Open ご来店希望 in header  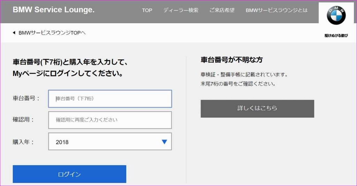pyautogui.click(x=222, y=10)
